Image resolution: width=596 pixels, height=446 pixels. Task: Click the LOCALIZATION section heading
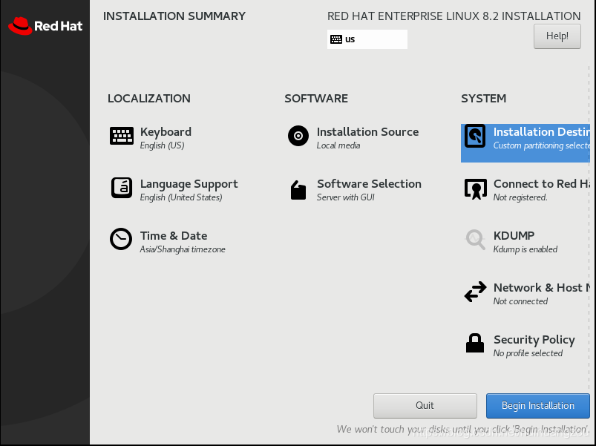click(x=149, y=99)
